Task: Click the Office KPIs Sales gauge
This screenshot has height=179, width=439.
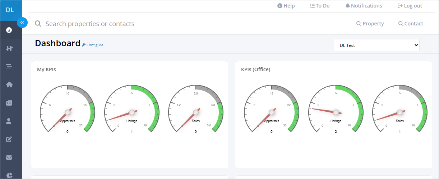Action: tap(399, 109)
